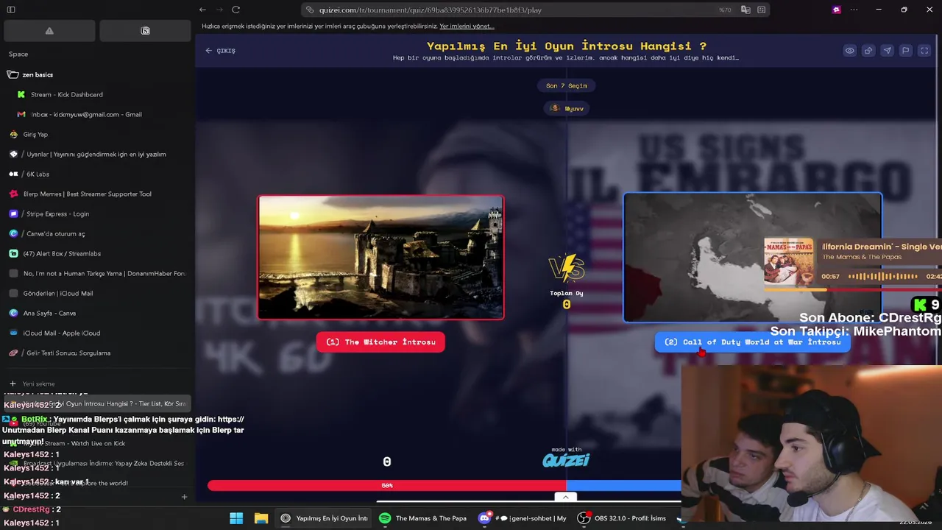Click the California Dreamin' album art

pyautogui.click(x=789, y=261)
